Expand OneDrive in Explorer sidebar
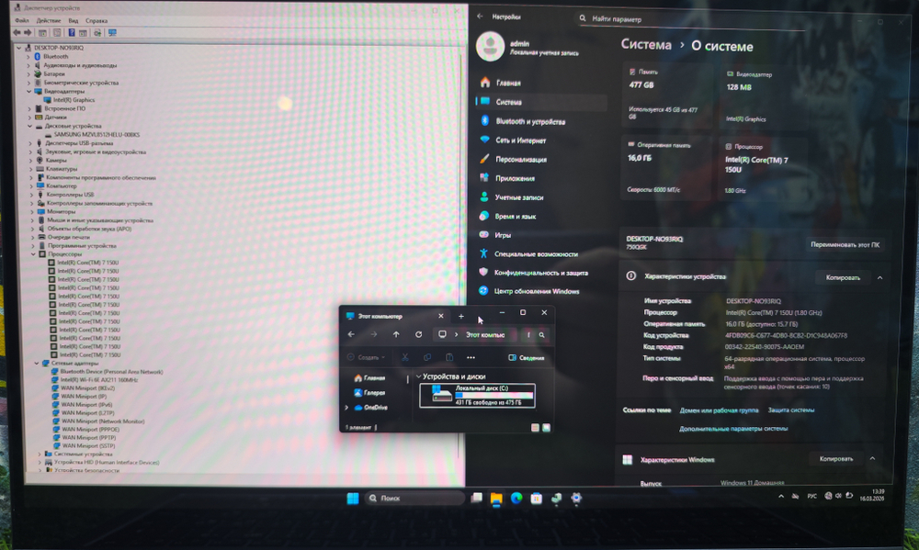Image resolution: width=919 pixels, height=550 pixels. 346,408
